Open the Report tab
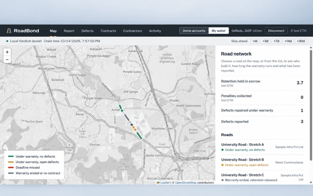This screenshot has height=196, width=313. pyautogui.click(x=69, y=31)
